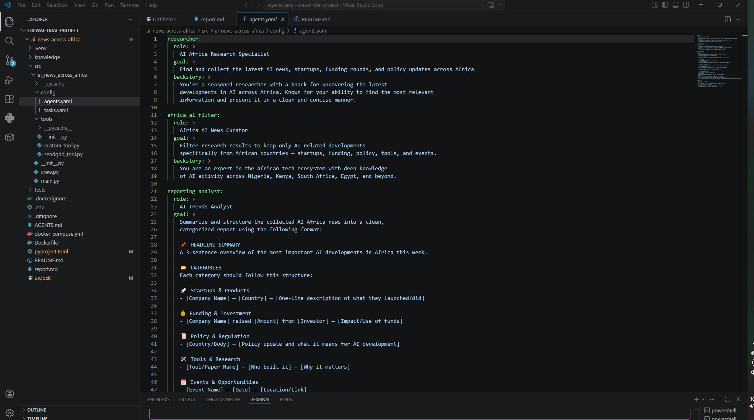754x420 pixels.
Task: Open tasks.yaml in the explorer
Action: point(56,110)
